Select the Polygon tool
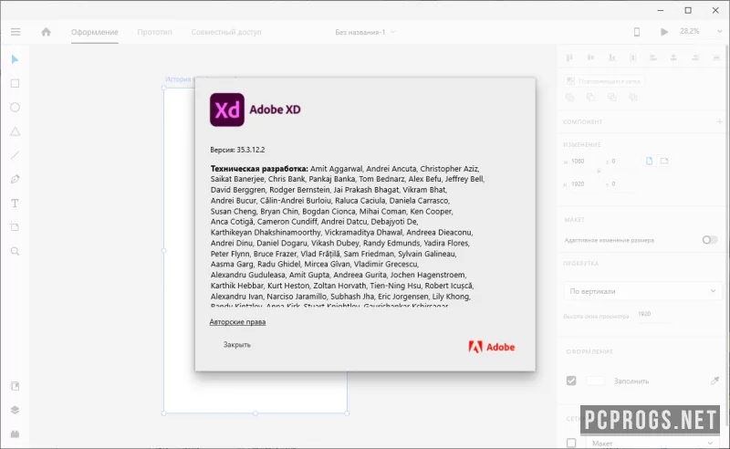730x449 pixels. point(15,131)
